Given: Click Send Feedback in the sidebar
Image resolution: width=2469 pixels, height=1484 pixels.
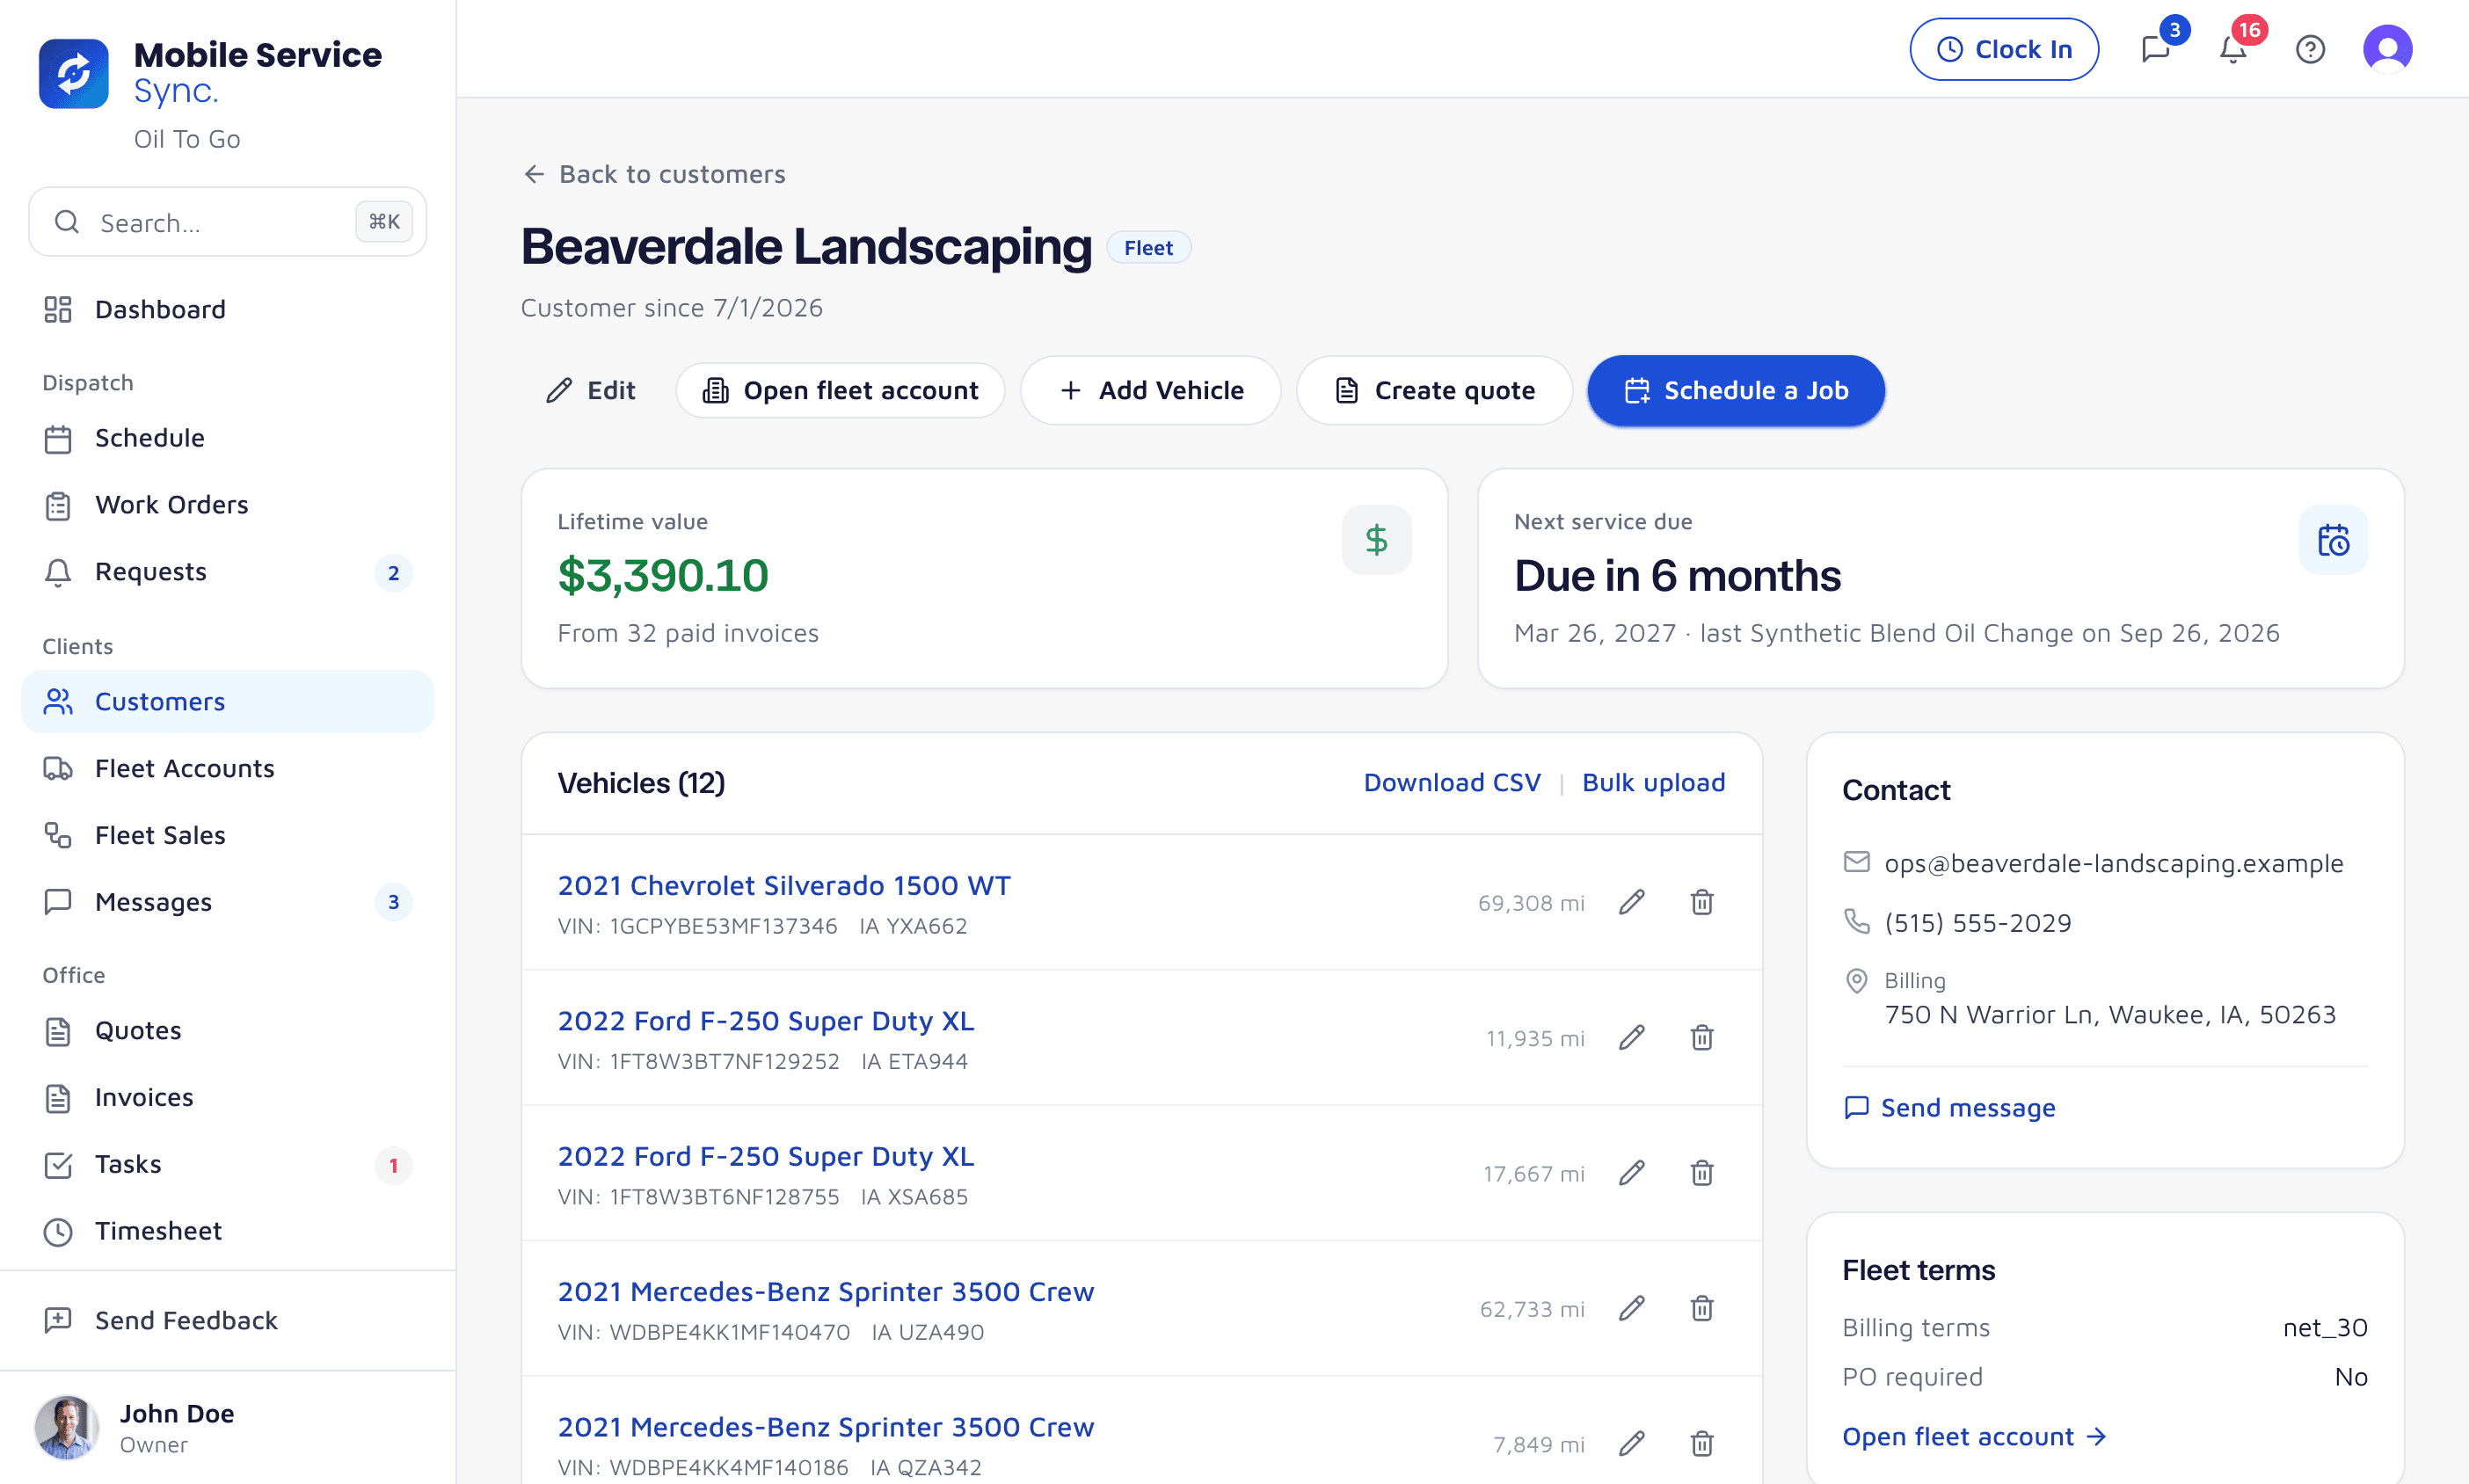Looking at the screenshot, I should [x=228, y=1321].
